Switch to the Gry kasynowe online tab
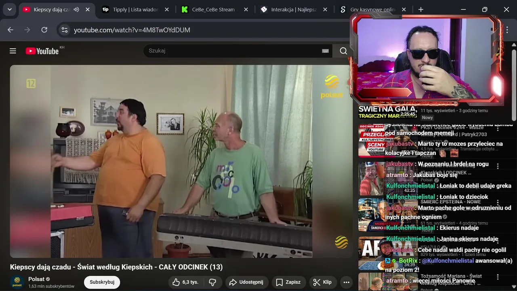Image resolution: width=517 pixels, height=291 pixels. click(372, 9)
